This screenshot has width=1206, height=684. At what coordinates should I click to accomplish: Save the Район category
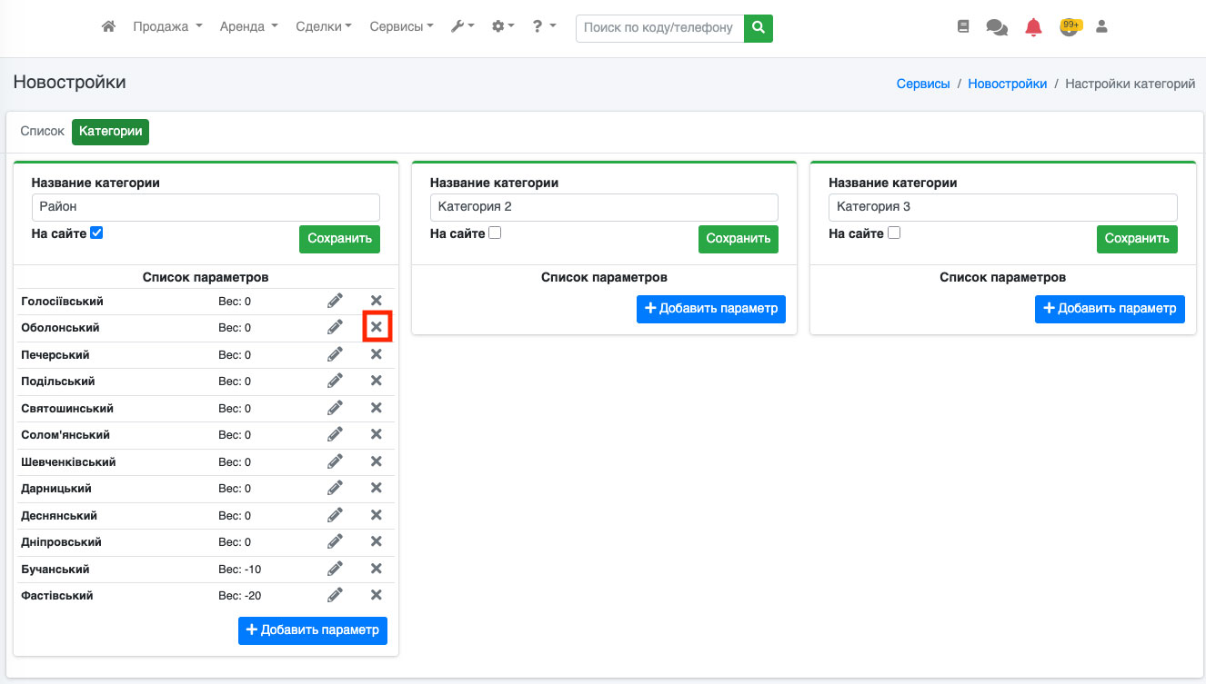point(339,239)
